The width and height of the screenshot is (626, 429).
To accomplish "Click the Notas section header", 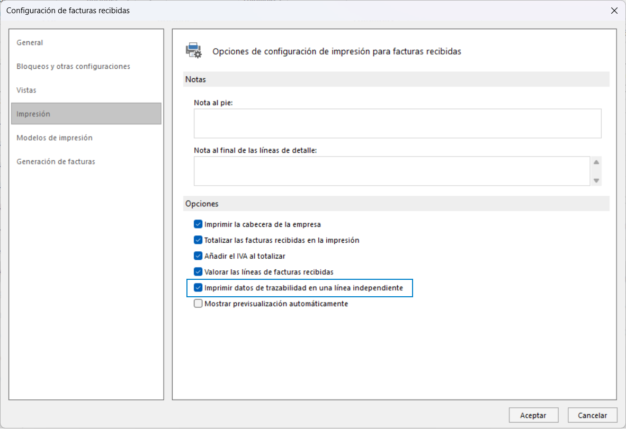I will coord(396,79).
